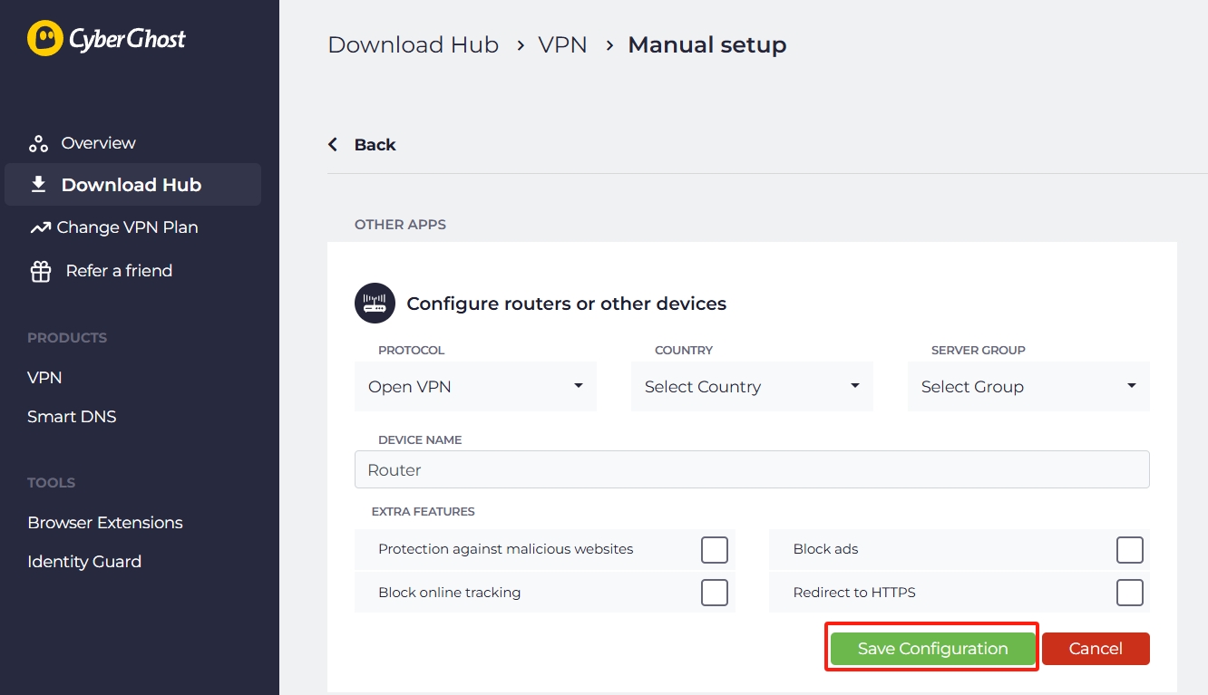Click the Change VPN Plan trend icon
The image size is (1208, 695).
pos(40,227)
